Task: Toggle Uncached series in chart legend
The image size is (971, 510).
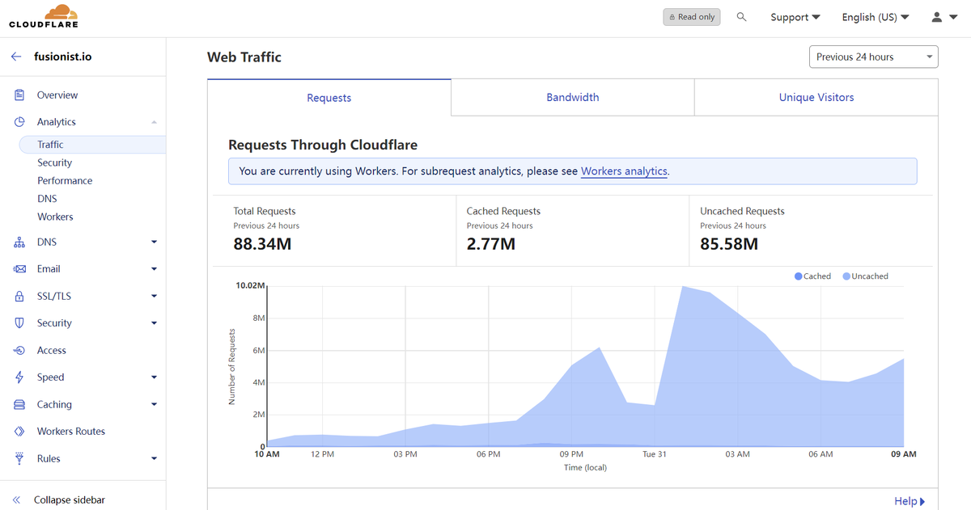Action: coord(865,276)
